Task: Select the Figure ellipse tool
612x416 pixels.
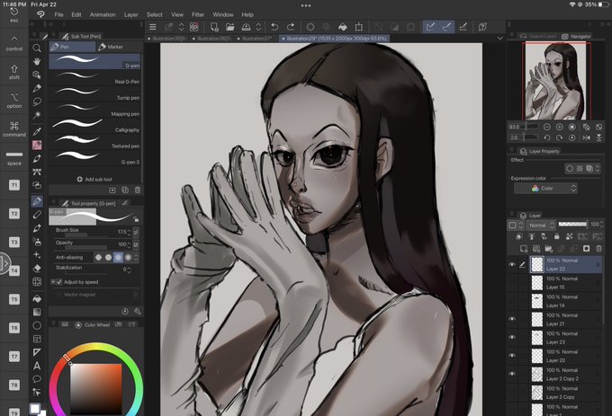Action: (37, 325)
